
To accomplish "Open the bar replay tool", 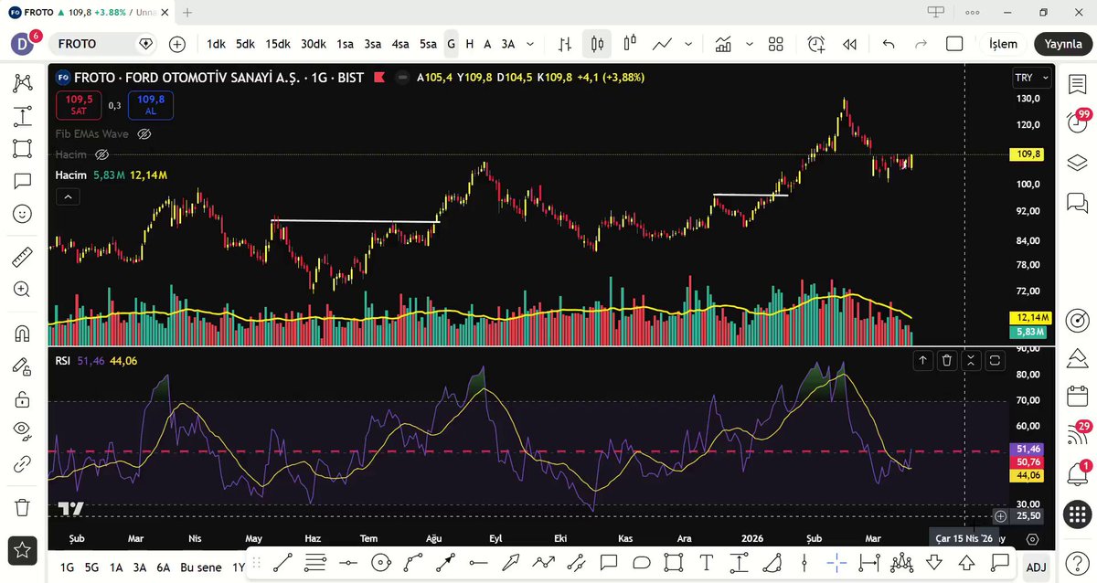I will click(x=849, y=44).
